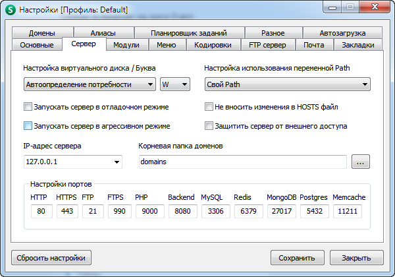Expand the drive letter W dropdown

click(174, 84)
